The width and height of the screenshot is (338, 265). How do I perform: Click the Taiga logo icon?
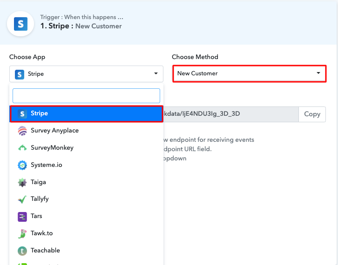(x=22, y=183)
